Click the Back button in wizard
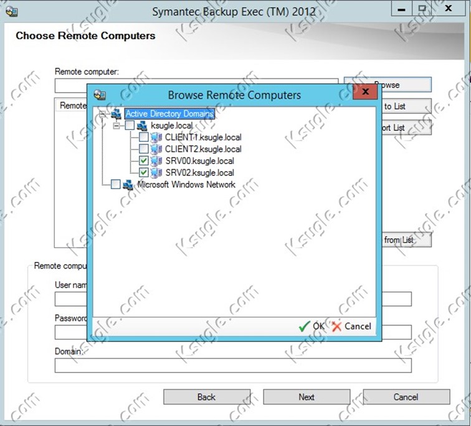The image size is (471, 426). tap(207, 397)
